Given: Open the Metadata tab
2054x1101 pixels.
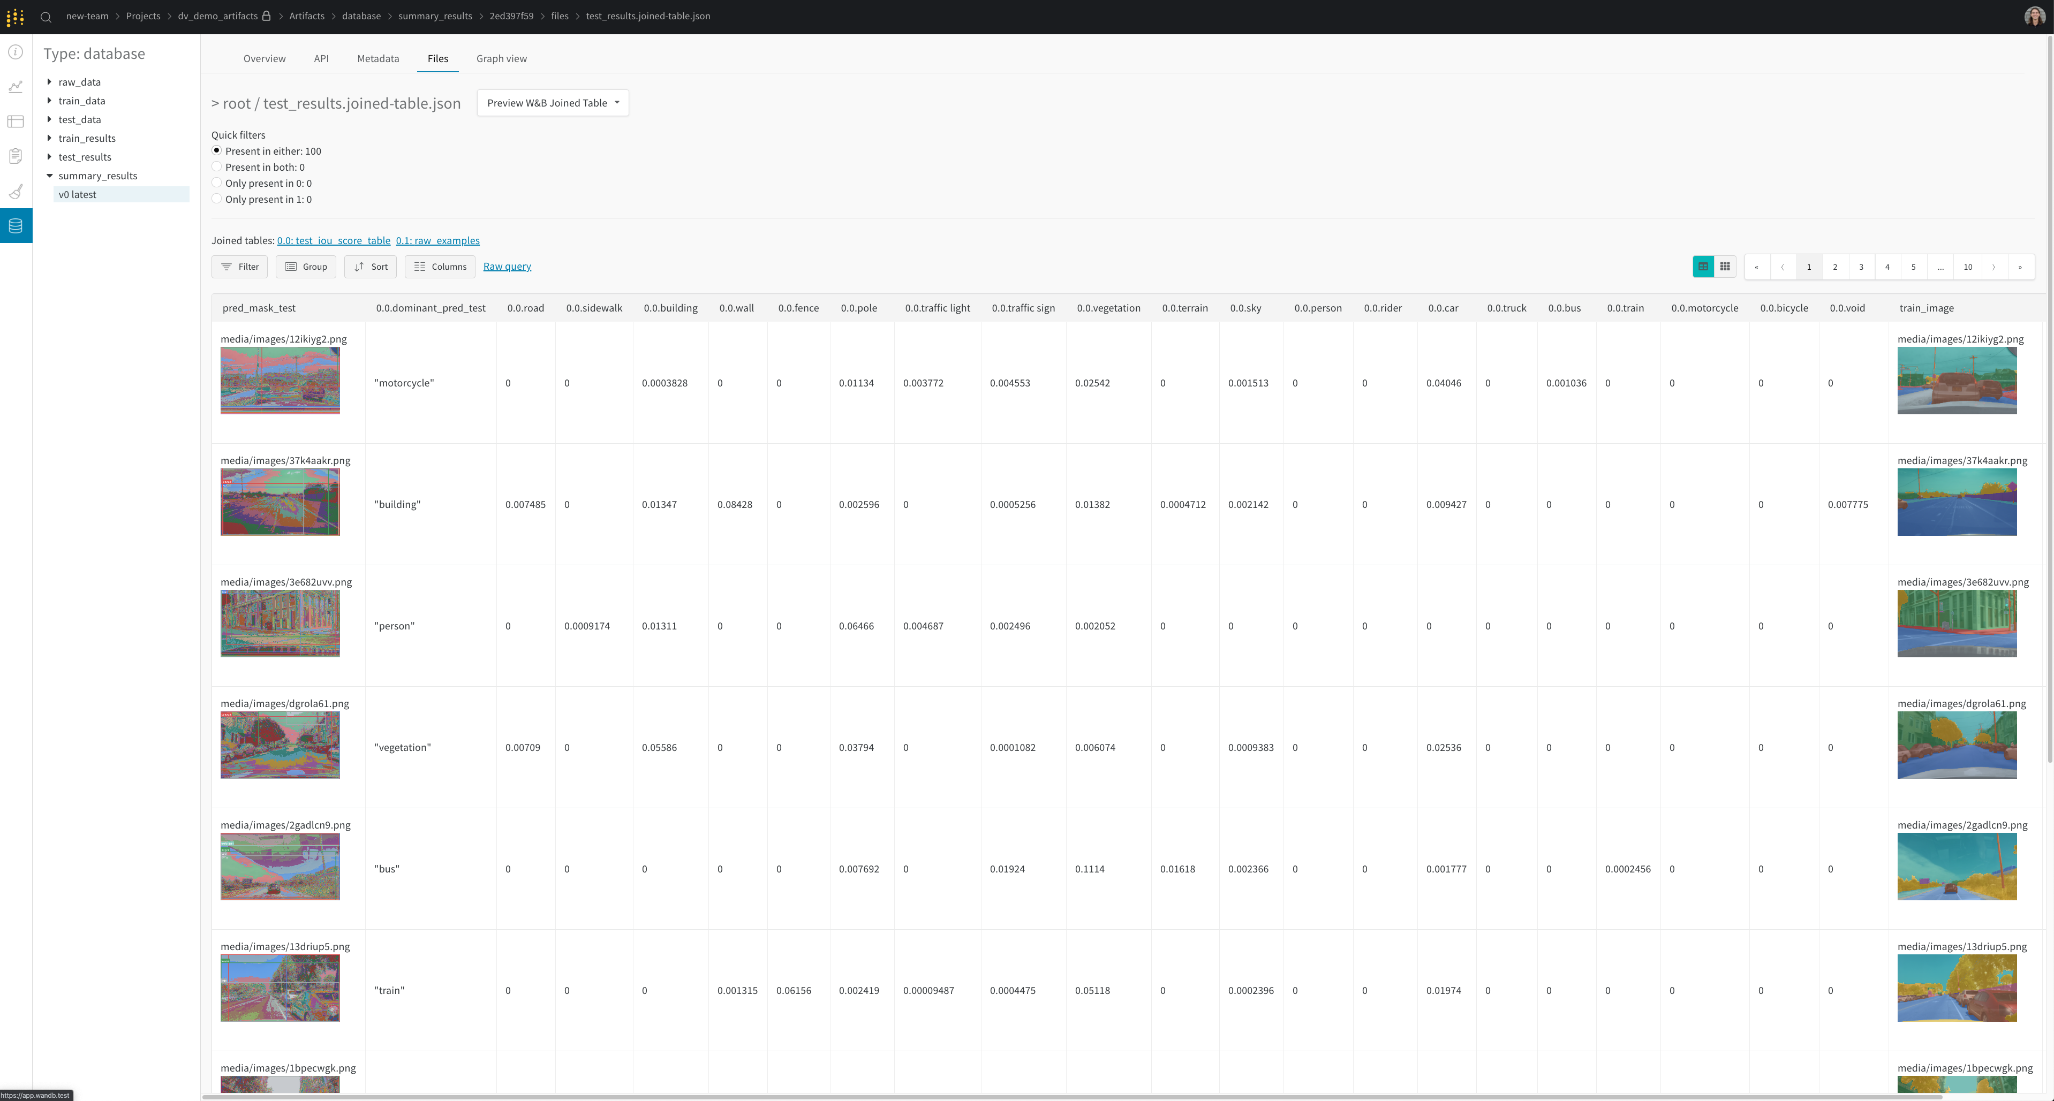Looking at the screenshot, I should point(378,58).
